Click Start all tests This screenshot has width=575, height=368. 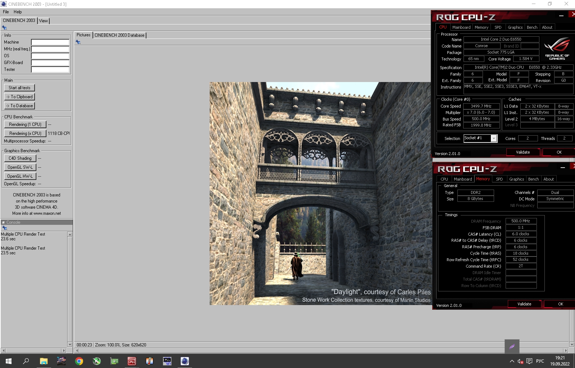[19, 88]
